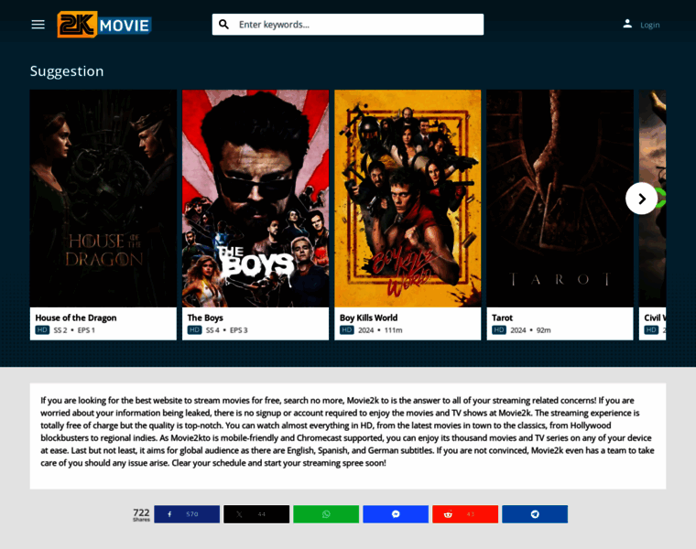Share via Telegram
The image size is (696, 549).
[x=535, y=514]
